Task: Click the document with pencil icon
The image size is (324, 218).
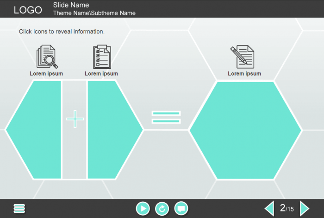Action: point(244,57)
